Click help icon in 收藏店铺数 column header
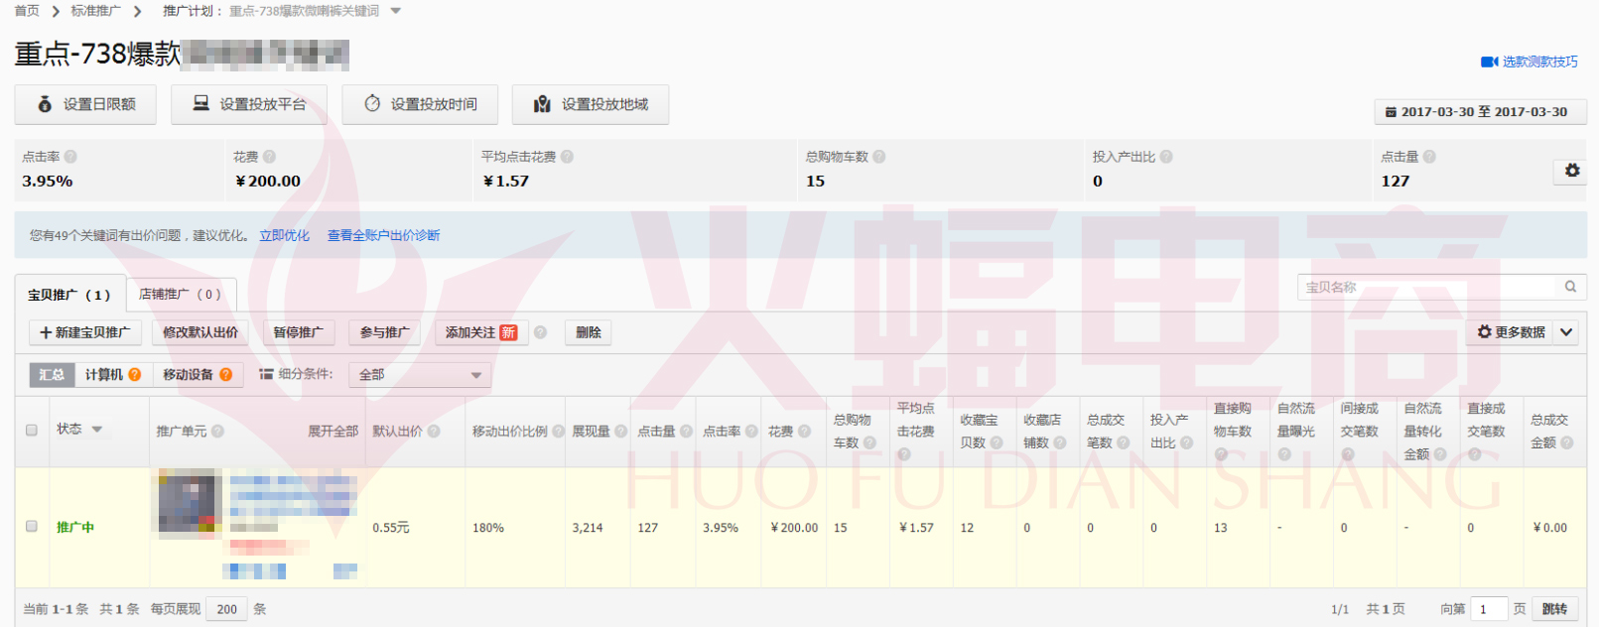The image size is (1599, 627). point(1060,443)
